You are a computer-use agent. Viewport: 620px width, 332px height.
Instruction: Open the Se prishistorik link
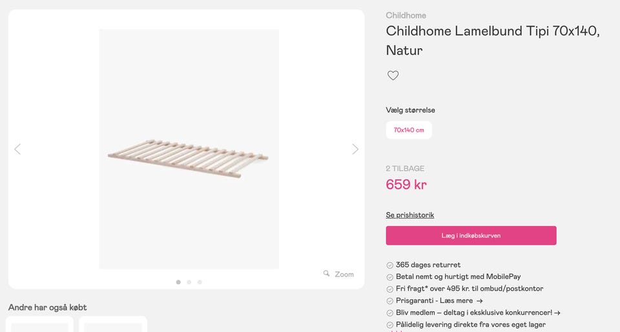410,215
